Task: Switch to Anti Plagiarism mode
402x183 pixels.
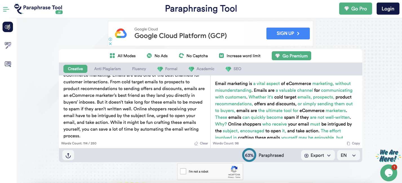Action: coord(107,69)
